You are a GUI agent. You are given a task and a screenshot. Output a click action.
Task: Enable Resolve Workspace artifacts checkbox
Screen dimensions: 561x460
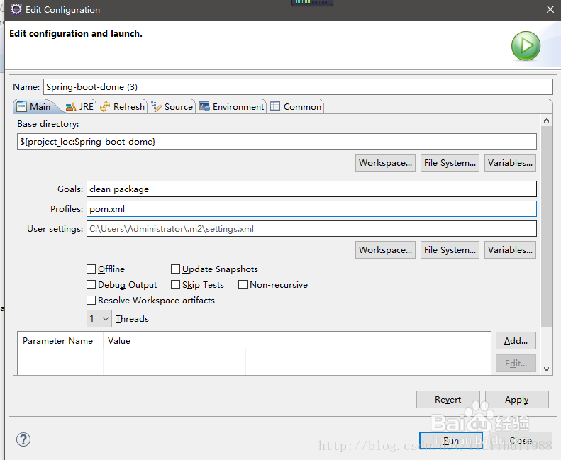point(91,301)
